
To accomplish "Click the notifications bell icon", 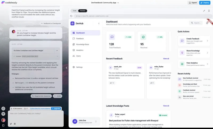I will tap(207, 23).
